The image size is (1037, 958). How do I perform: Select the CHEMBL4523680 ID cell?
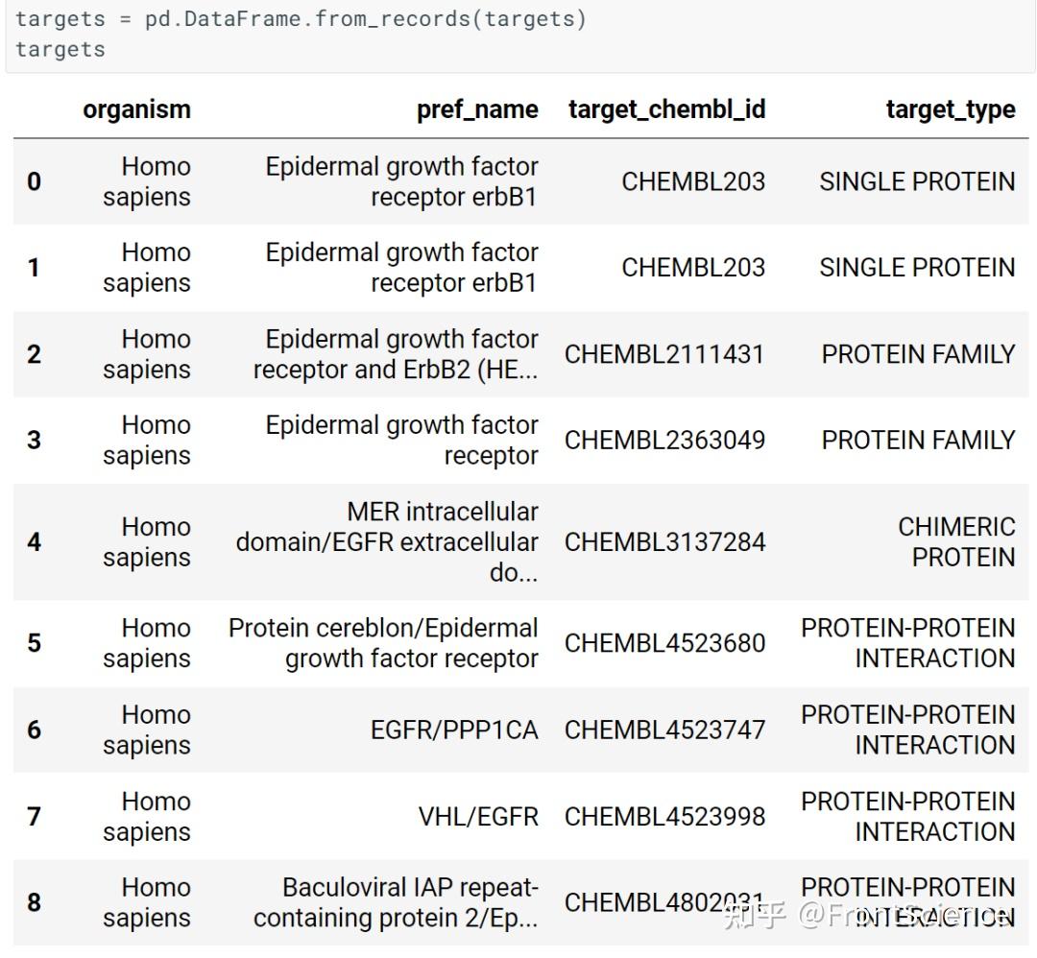664,643
